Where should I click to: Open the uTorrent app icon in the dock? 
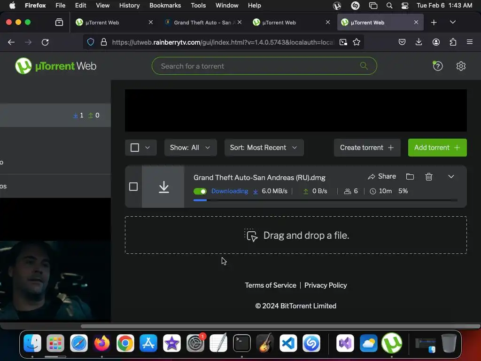click(x=392, y=343)
